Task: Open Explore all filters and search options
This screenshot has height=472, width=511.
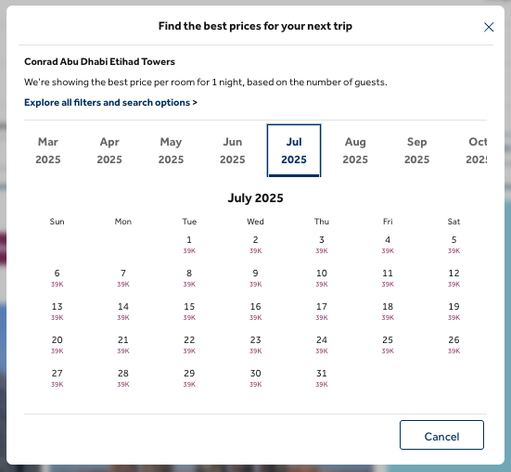Action: [110, 102]
